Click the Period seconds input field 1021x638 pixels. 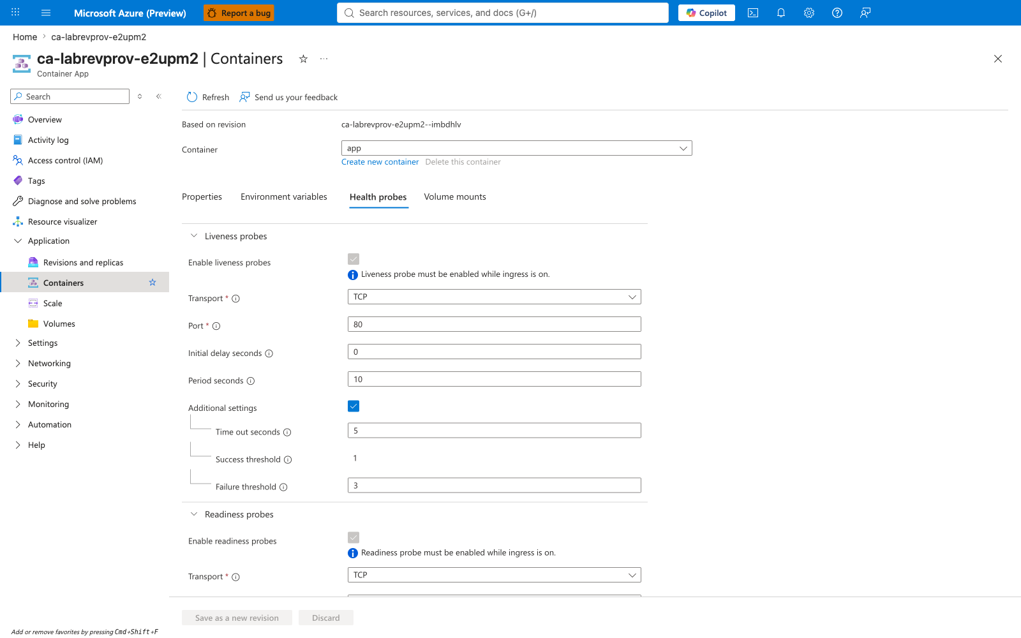pyautogui.click(x=495, y=379)
